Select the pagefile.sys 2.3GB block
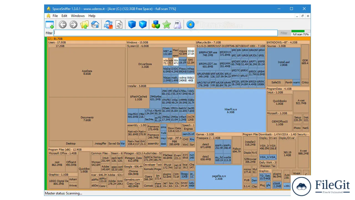This screenshot has height=200, width=355. click(219, 177)
